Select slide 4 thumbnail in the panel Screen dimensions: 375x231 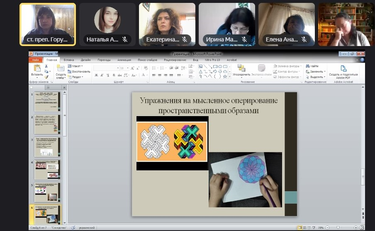[47, 170]
